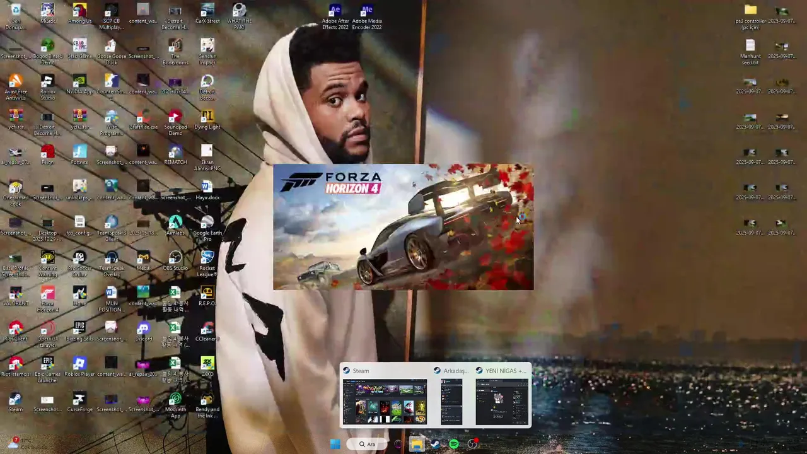Viewport: 807px width, 454px height.
Task: Select the TeamSpeak 3 Client icon
Action: click(x=111, y=229)
